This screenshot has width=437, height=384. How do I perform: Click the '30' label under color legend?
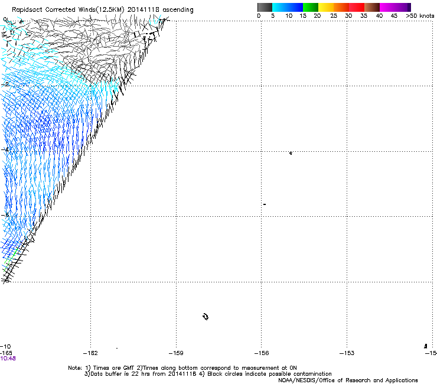coord(348,16)
